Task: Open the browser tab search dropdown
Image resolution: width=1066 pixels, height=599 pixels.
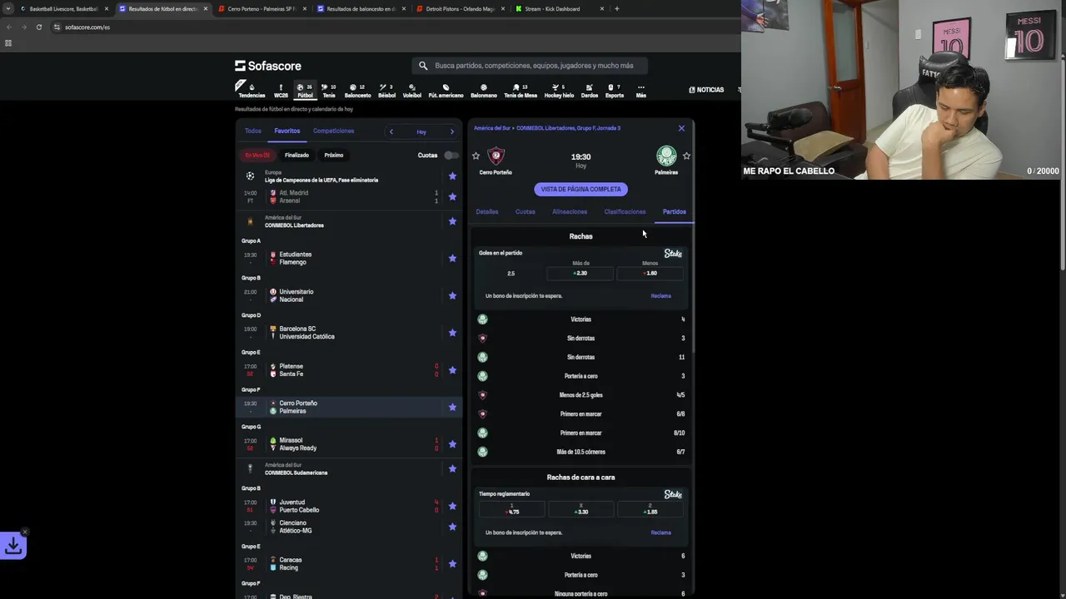Action: [x=10, y=9]
